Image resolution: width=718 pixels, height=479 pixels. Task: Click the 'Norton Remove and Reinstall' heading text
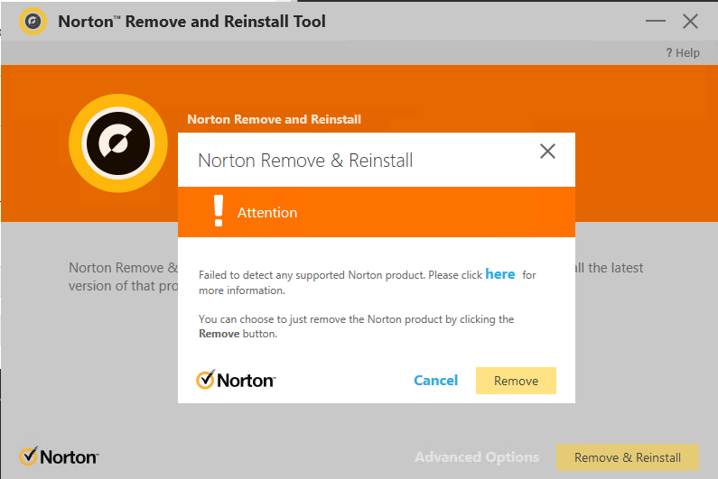coord(274,119)
